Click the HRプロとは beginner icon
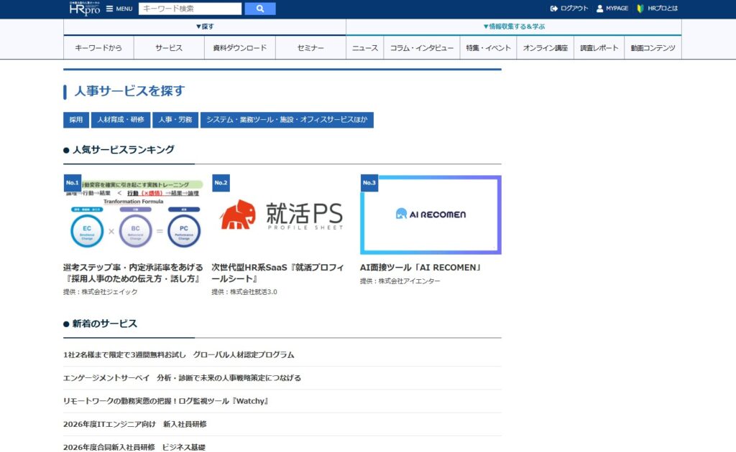736x452 pixels. click(x=640, y=9)
